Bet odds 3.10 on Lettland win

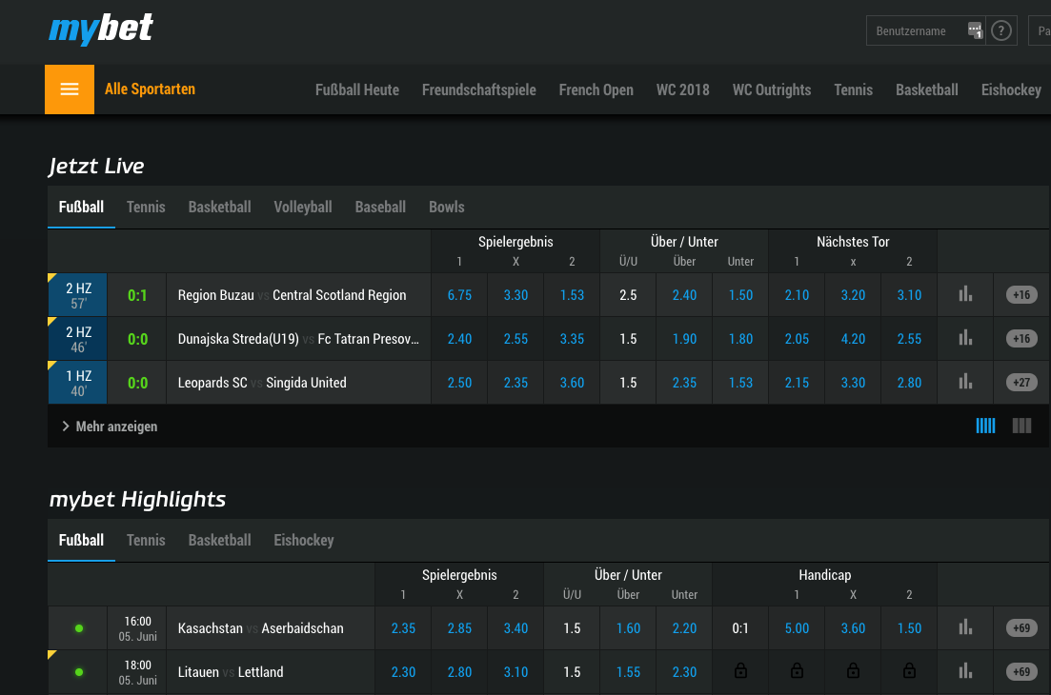(x=516, y=671)
